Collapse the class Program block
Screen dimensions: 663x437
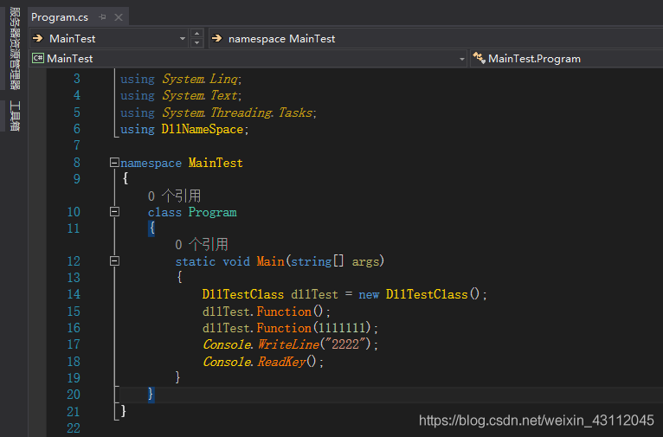pos(114,212)
